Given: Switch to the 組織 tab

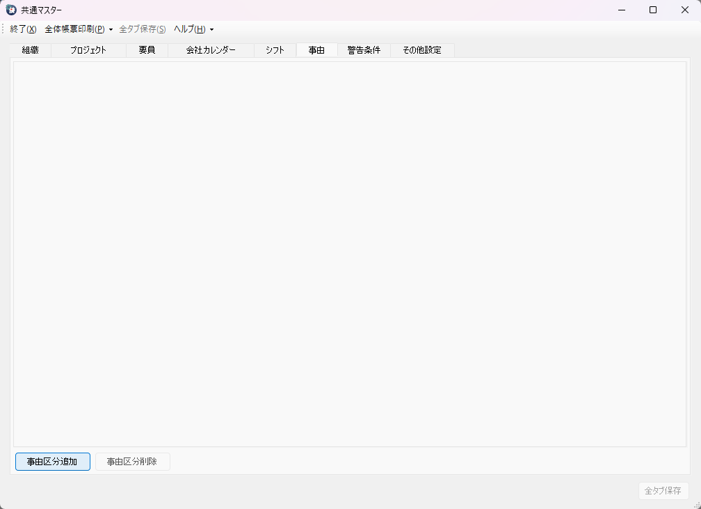Looking at the screenshot, I should tap(31, 50).
